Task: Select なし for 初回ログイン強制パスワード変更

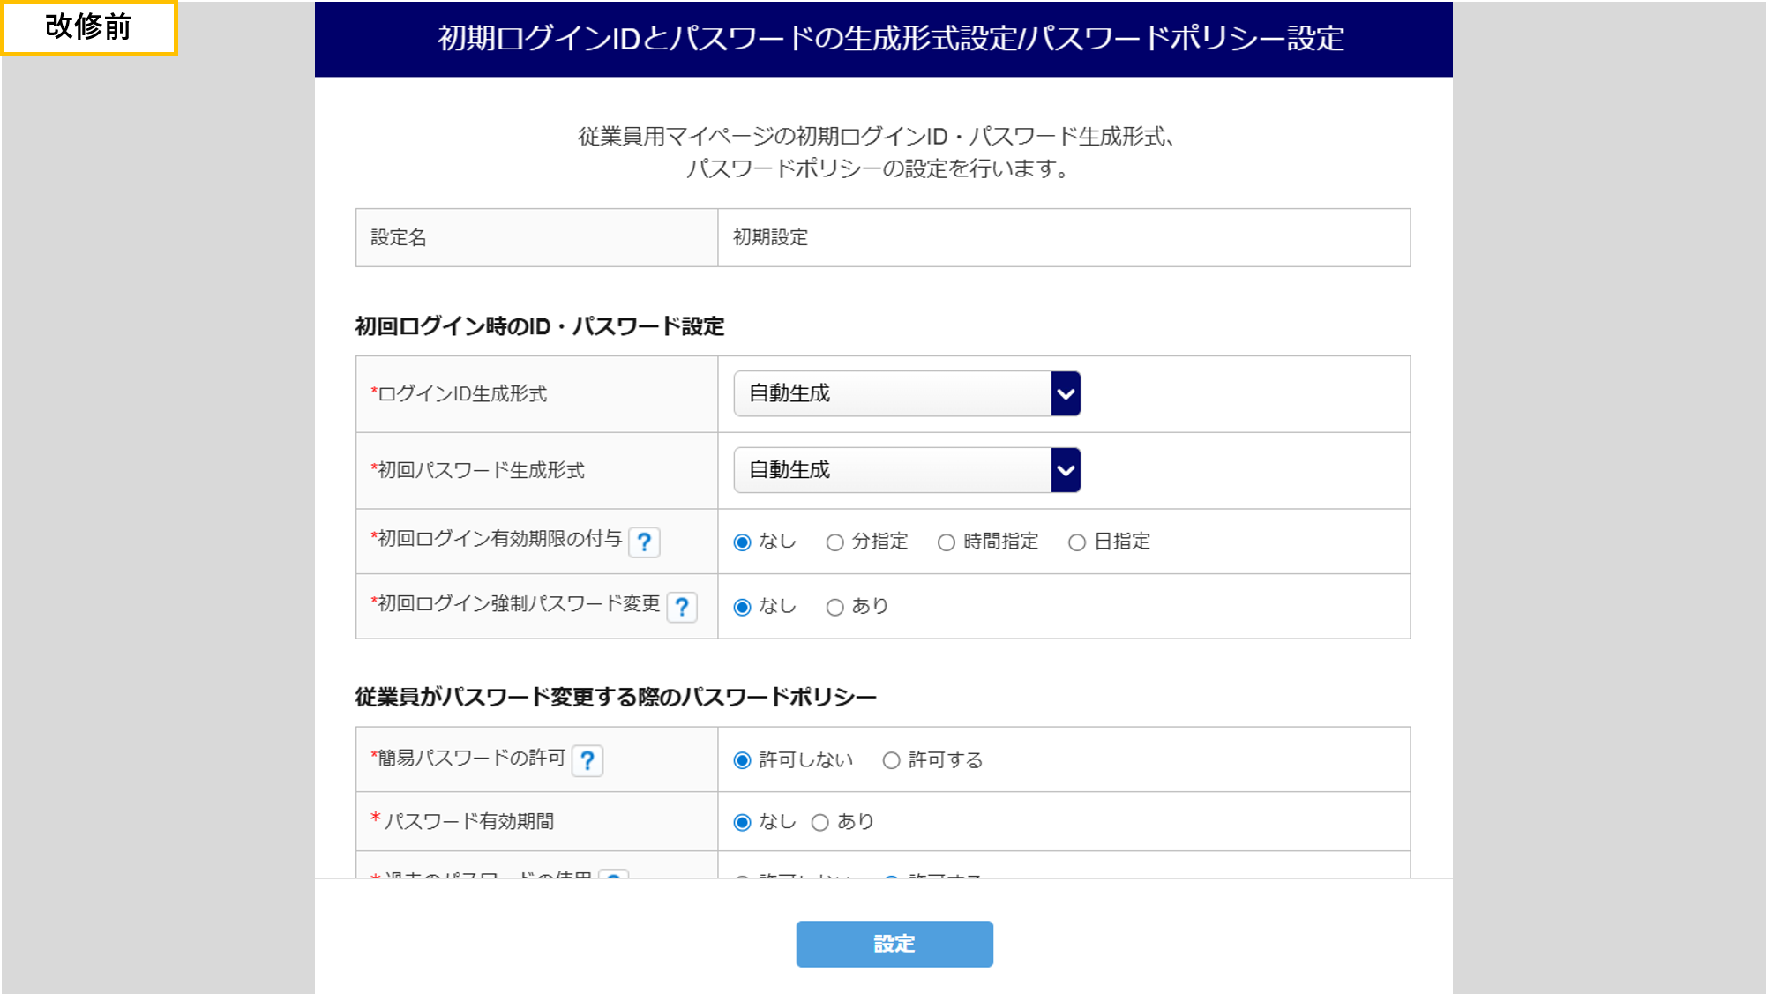Action: click(743, 607)
